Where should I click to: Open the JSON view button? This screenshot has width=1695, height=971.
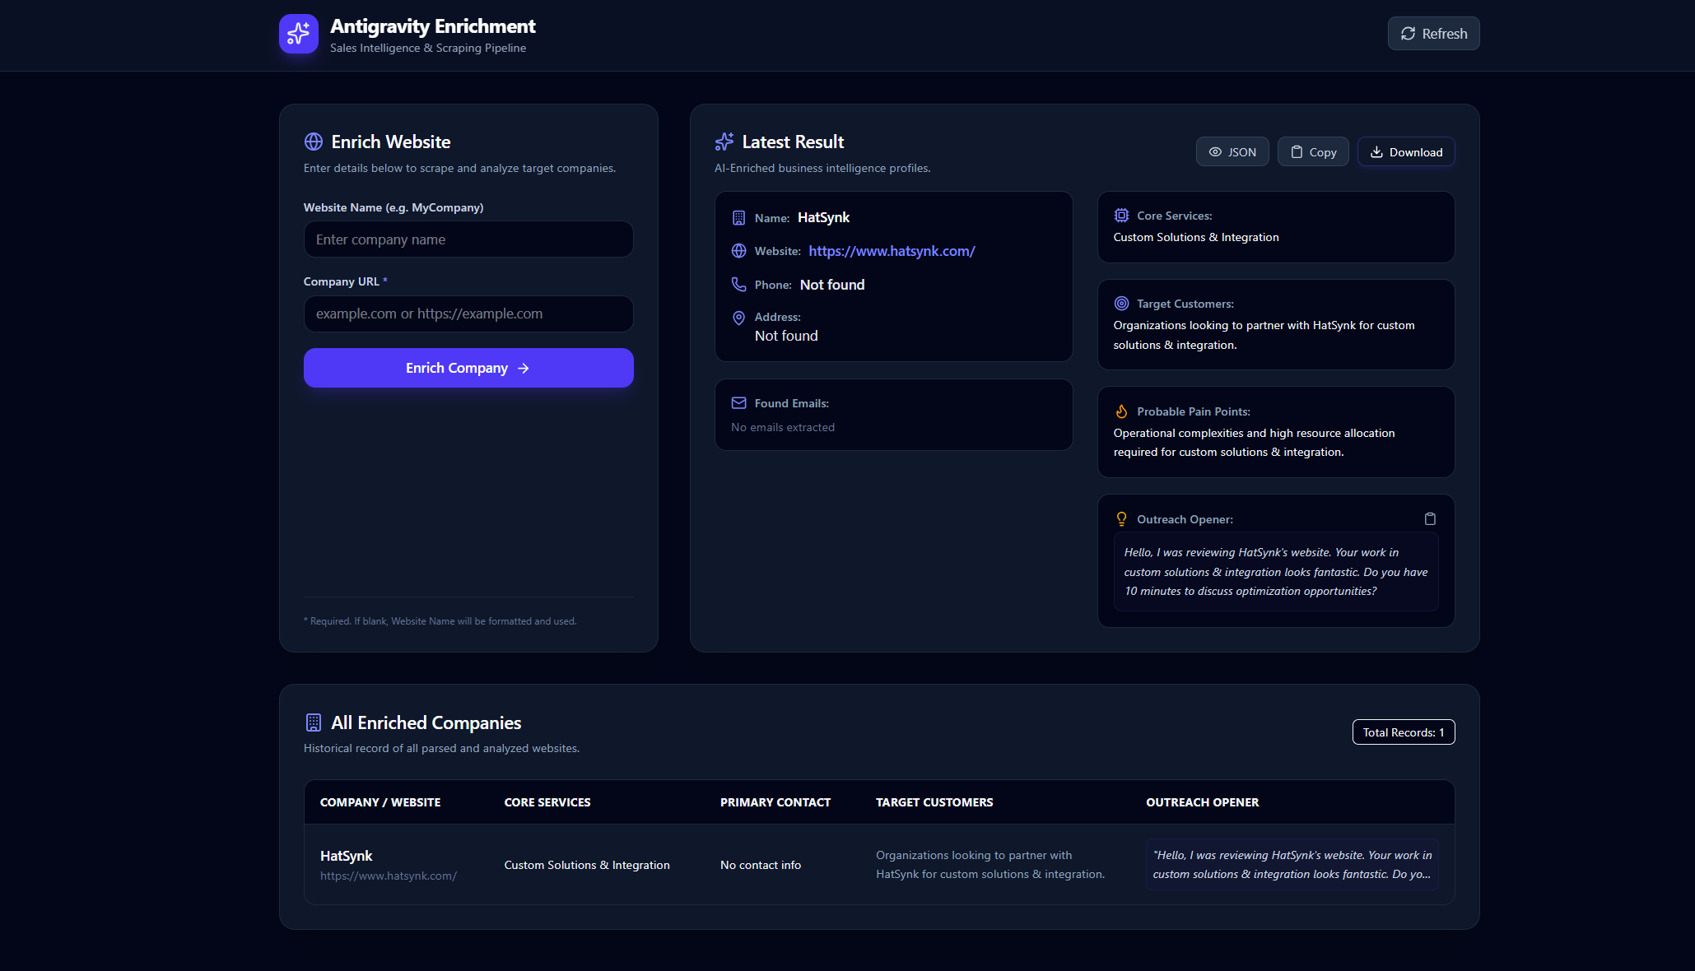[1232, 152]
